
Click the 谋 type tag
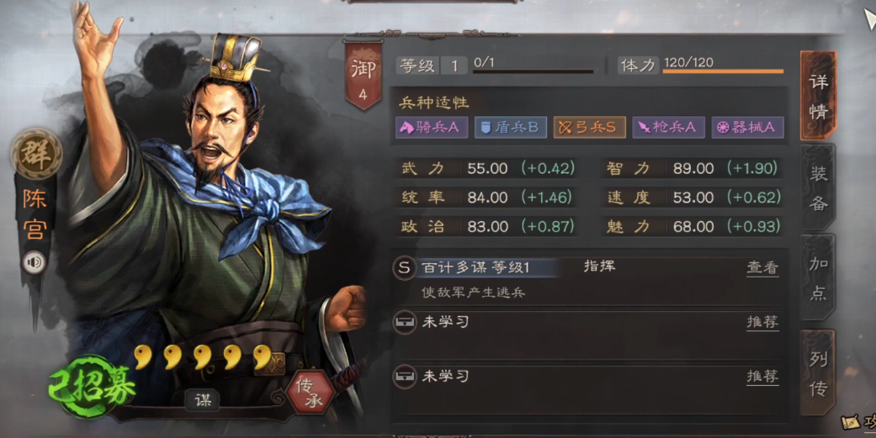(x=202, y=400)
